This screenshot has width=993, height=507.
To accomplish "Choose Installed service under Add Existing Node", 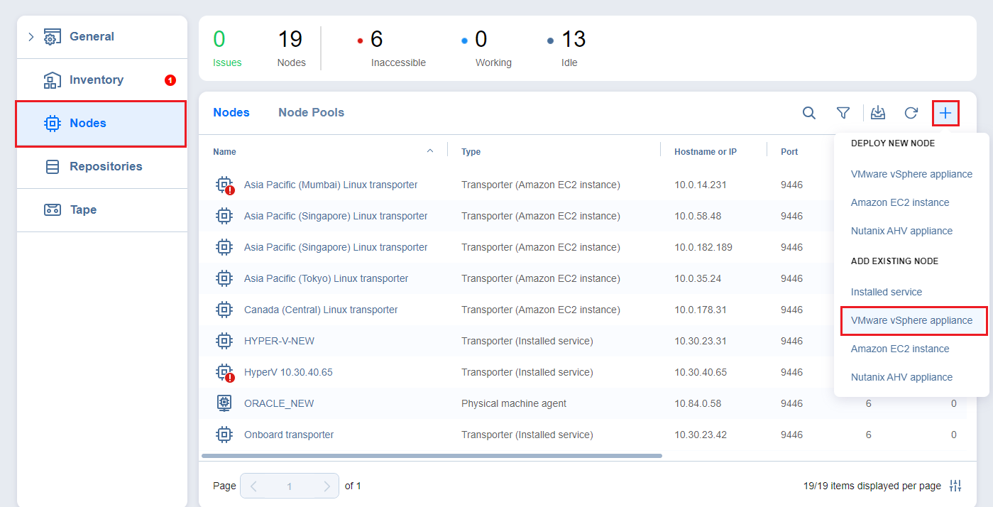I will pyautogui.click(x=887, y=292).
